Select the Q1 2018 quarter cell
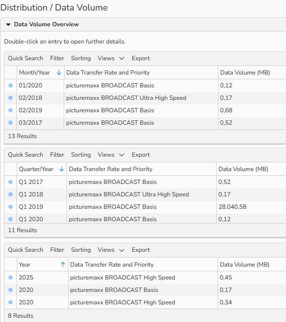 [x=31, y=194]
